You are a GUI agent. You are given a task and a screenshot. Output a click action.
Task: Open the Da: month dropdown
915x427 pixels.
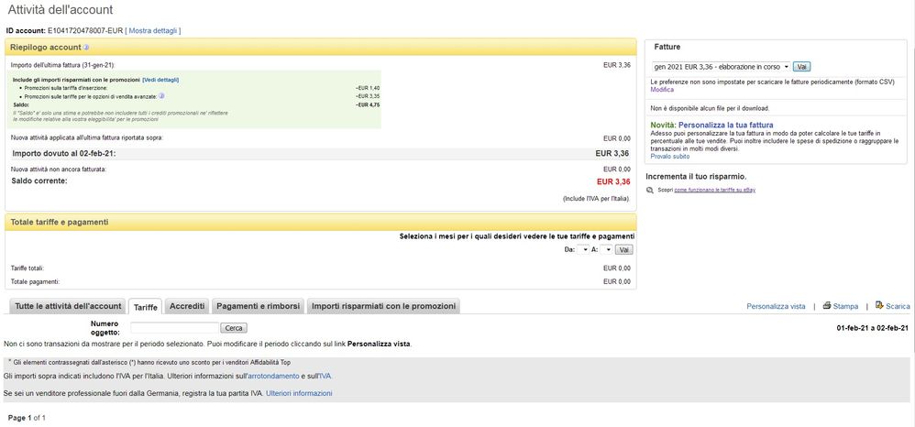(x=583, y=249)
